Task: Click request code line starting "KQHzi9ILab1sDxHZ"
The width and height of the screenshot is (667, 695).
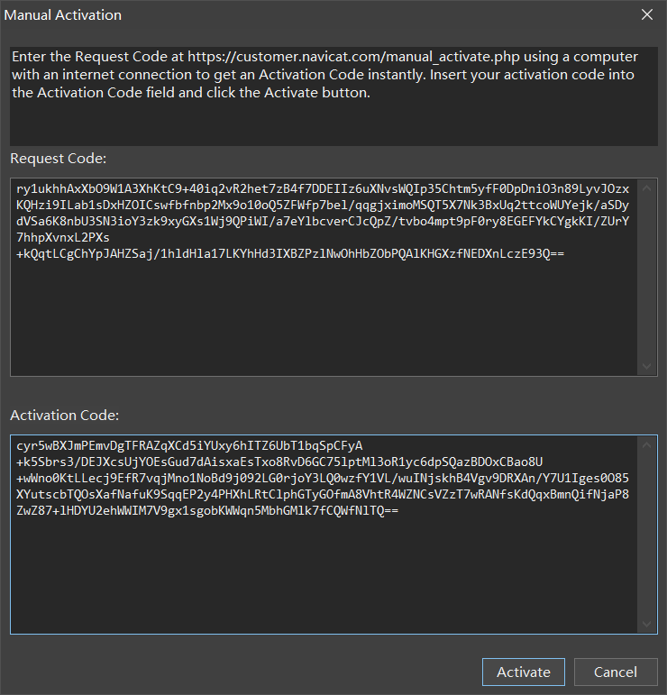Action: click(x=323, y=206)
